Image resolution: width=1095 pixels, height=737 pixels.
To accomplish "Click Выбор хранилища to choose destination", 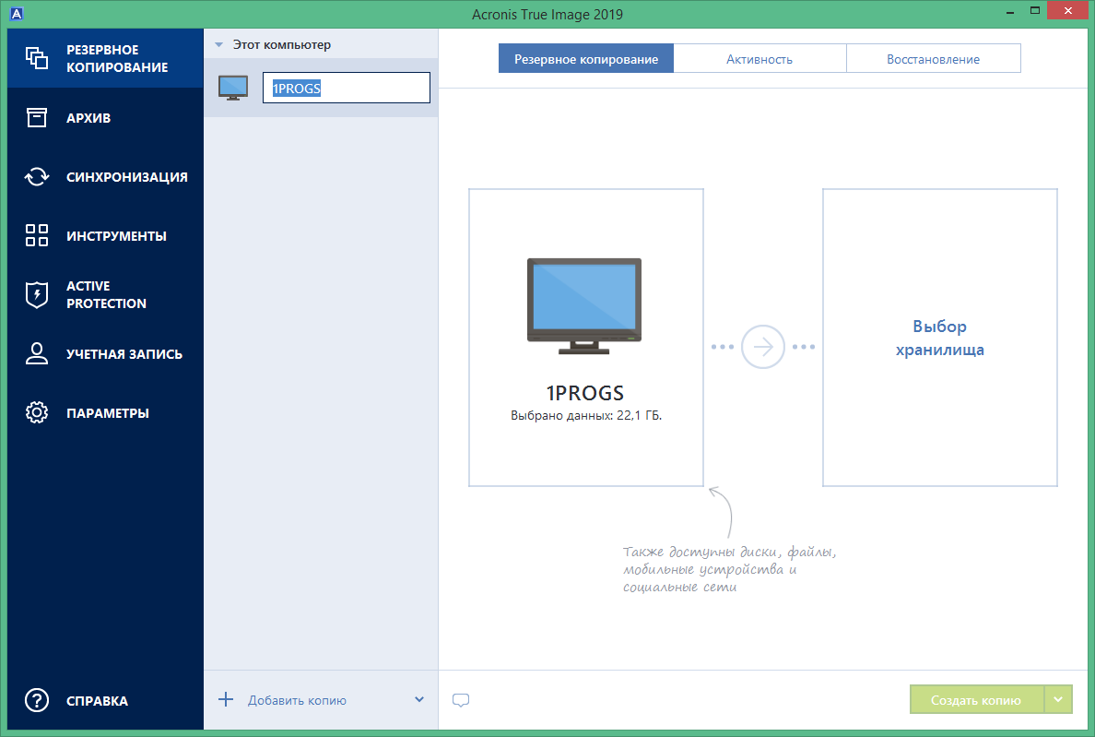I will point(939,338).
